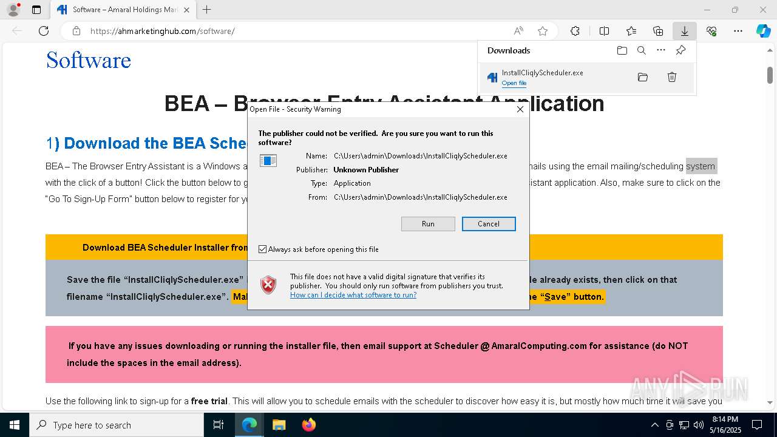Click the page vertical scrollbar thumb

pos(770,75)
